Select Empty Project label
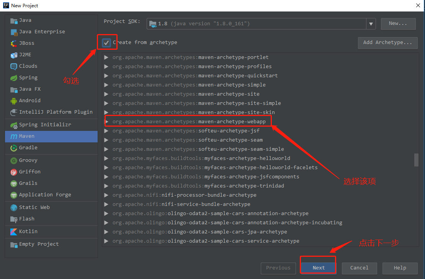This screenshot has height=279, width=425. [x=39, y=244]
